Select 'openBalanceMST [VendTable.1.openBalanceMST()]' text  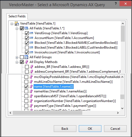pos(70,96)
